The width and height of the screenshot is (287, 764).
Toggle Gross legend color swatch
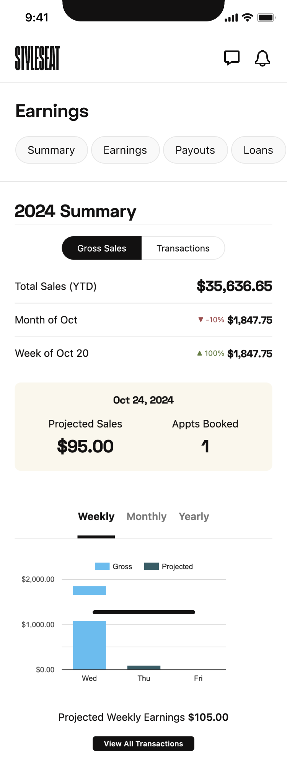102,566
